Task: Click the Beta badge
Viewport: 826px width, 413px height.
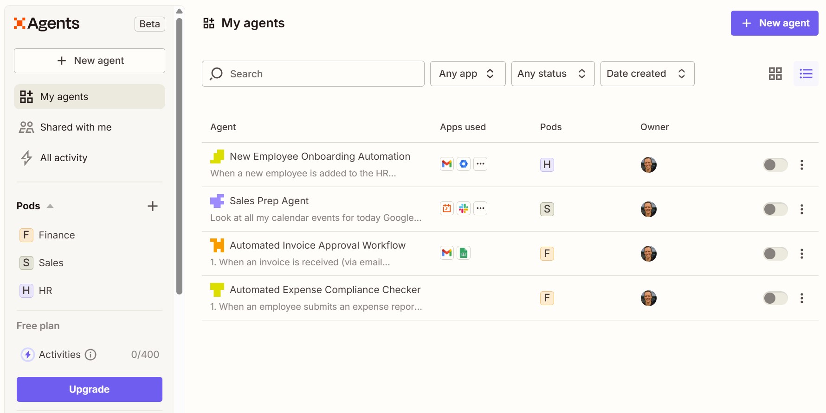Action: pyautogui.click(x=149, y=24)
